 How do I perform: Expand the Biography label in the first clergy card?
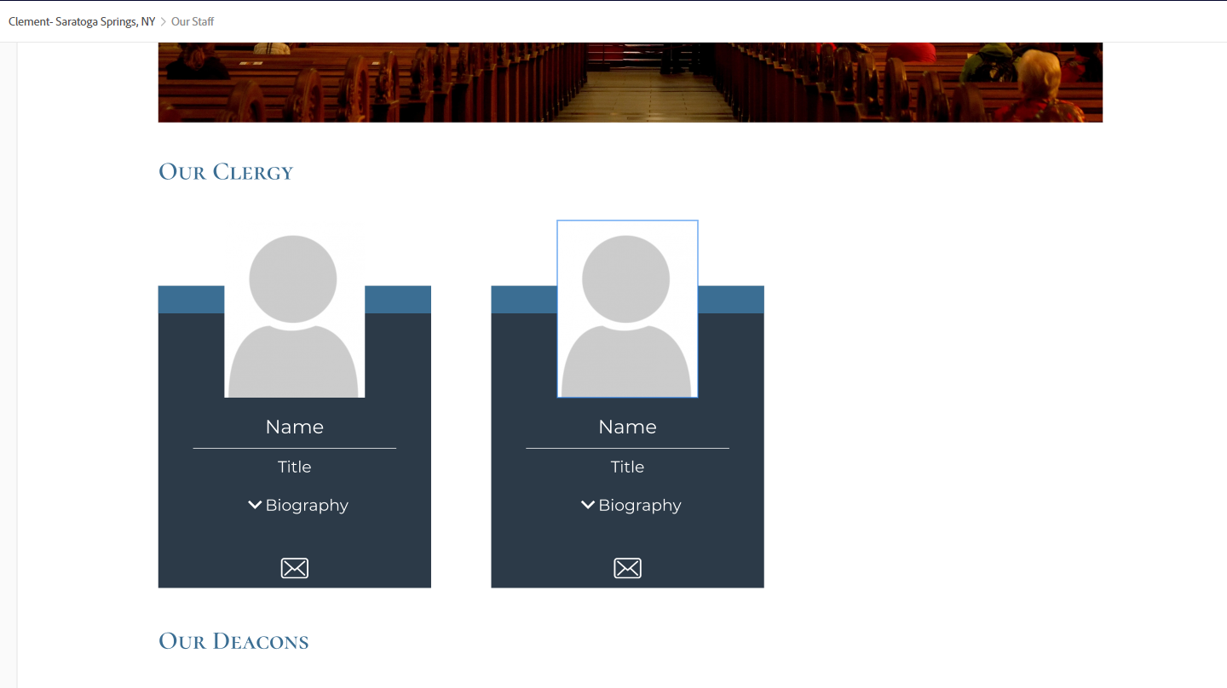307,505
